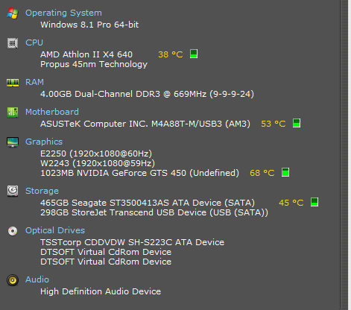Open the Graphics section heading
Viewport: 351px width, 310px height.
coord(44,142)
